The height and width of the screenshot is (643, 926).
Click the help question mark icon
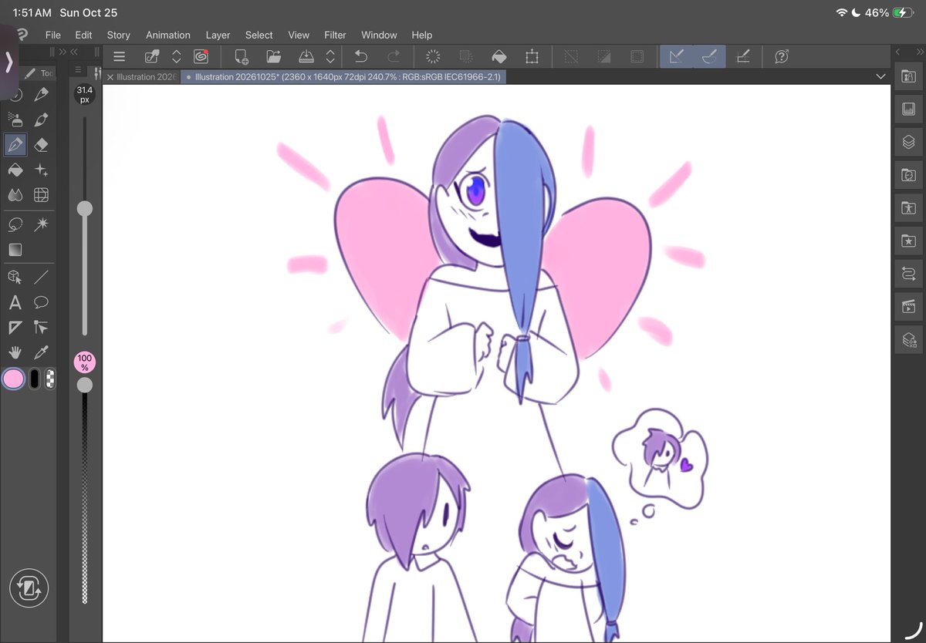point(782,56)
